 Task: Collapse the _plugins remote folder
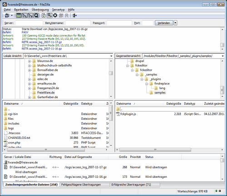tap(142, 79)
